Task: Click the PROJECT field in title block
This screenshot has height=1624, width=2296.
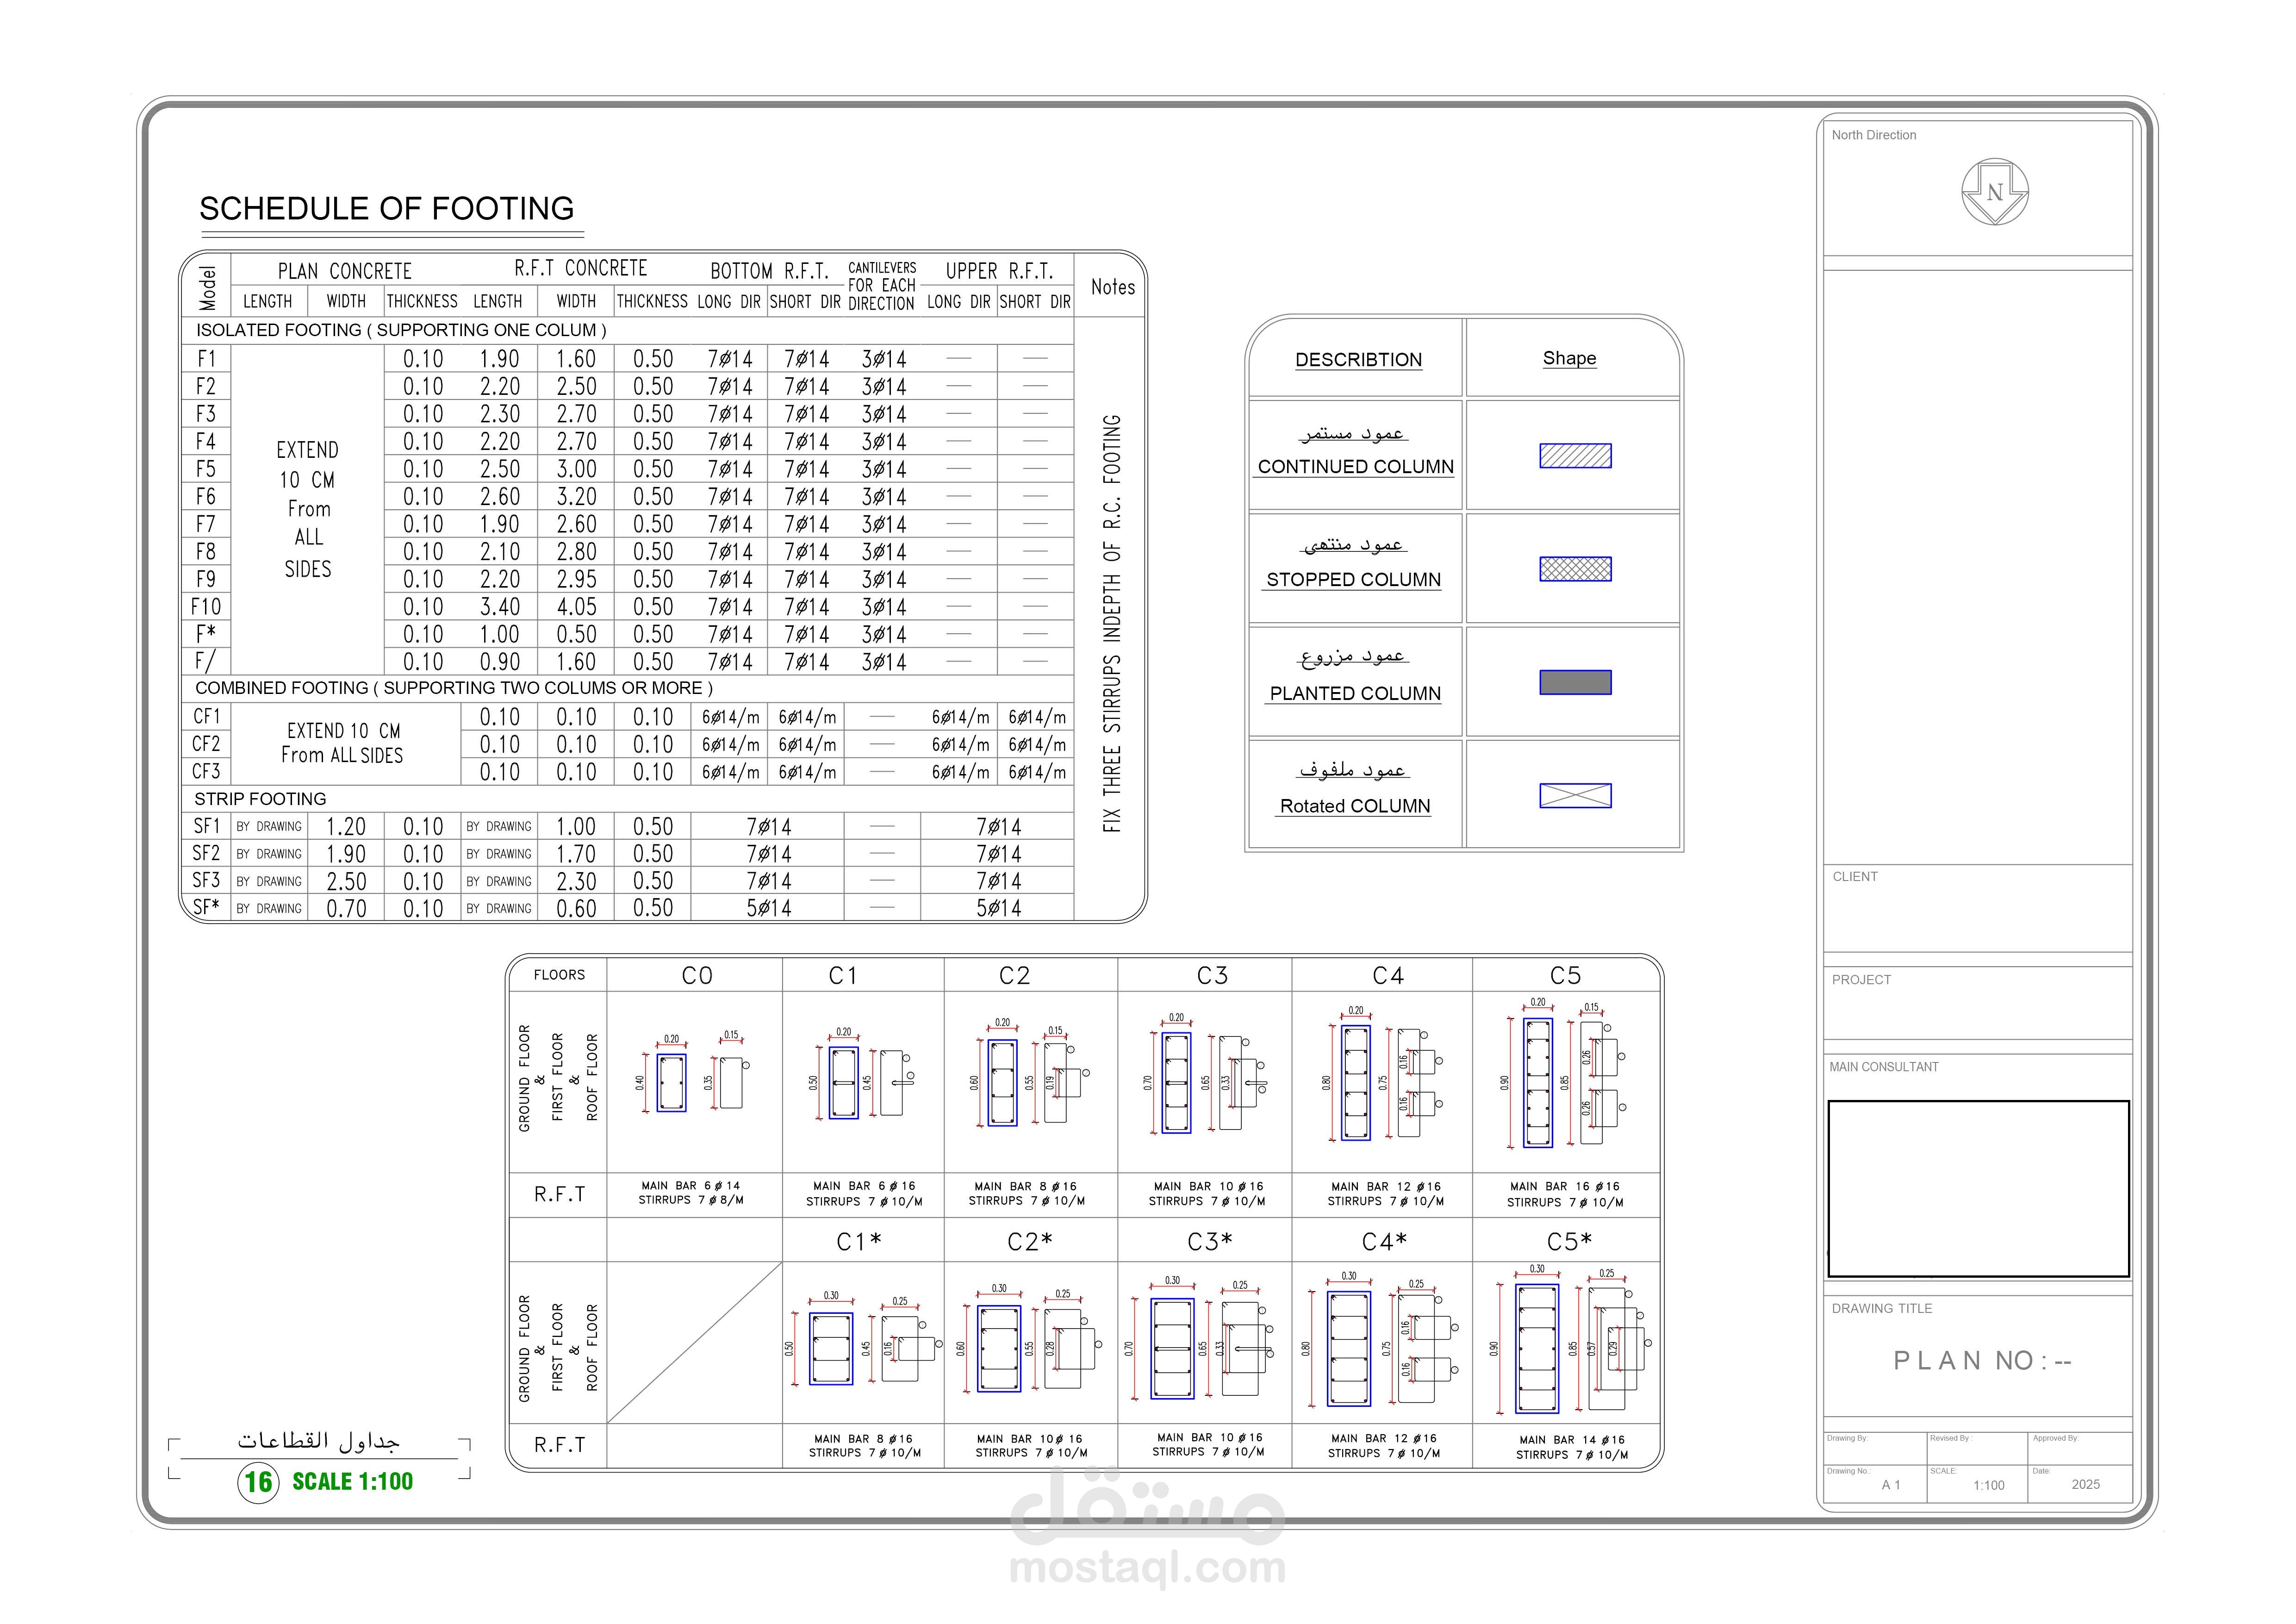Action: (x=1977, y=1003)
